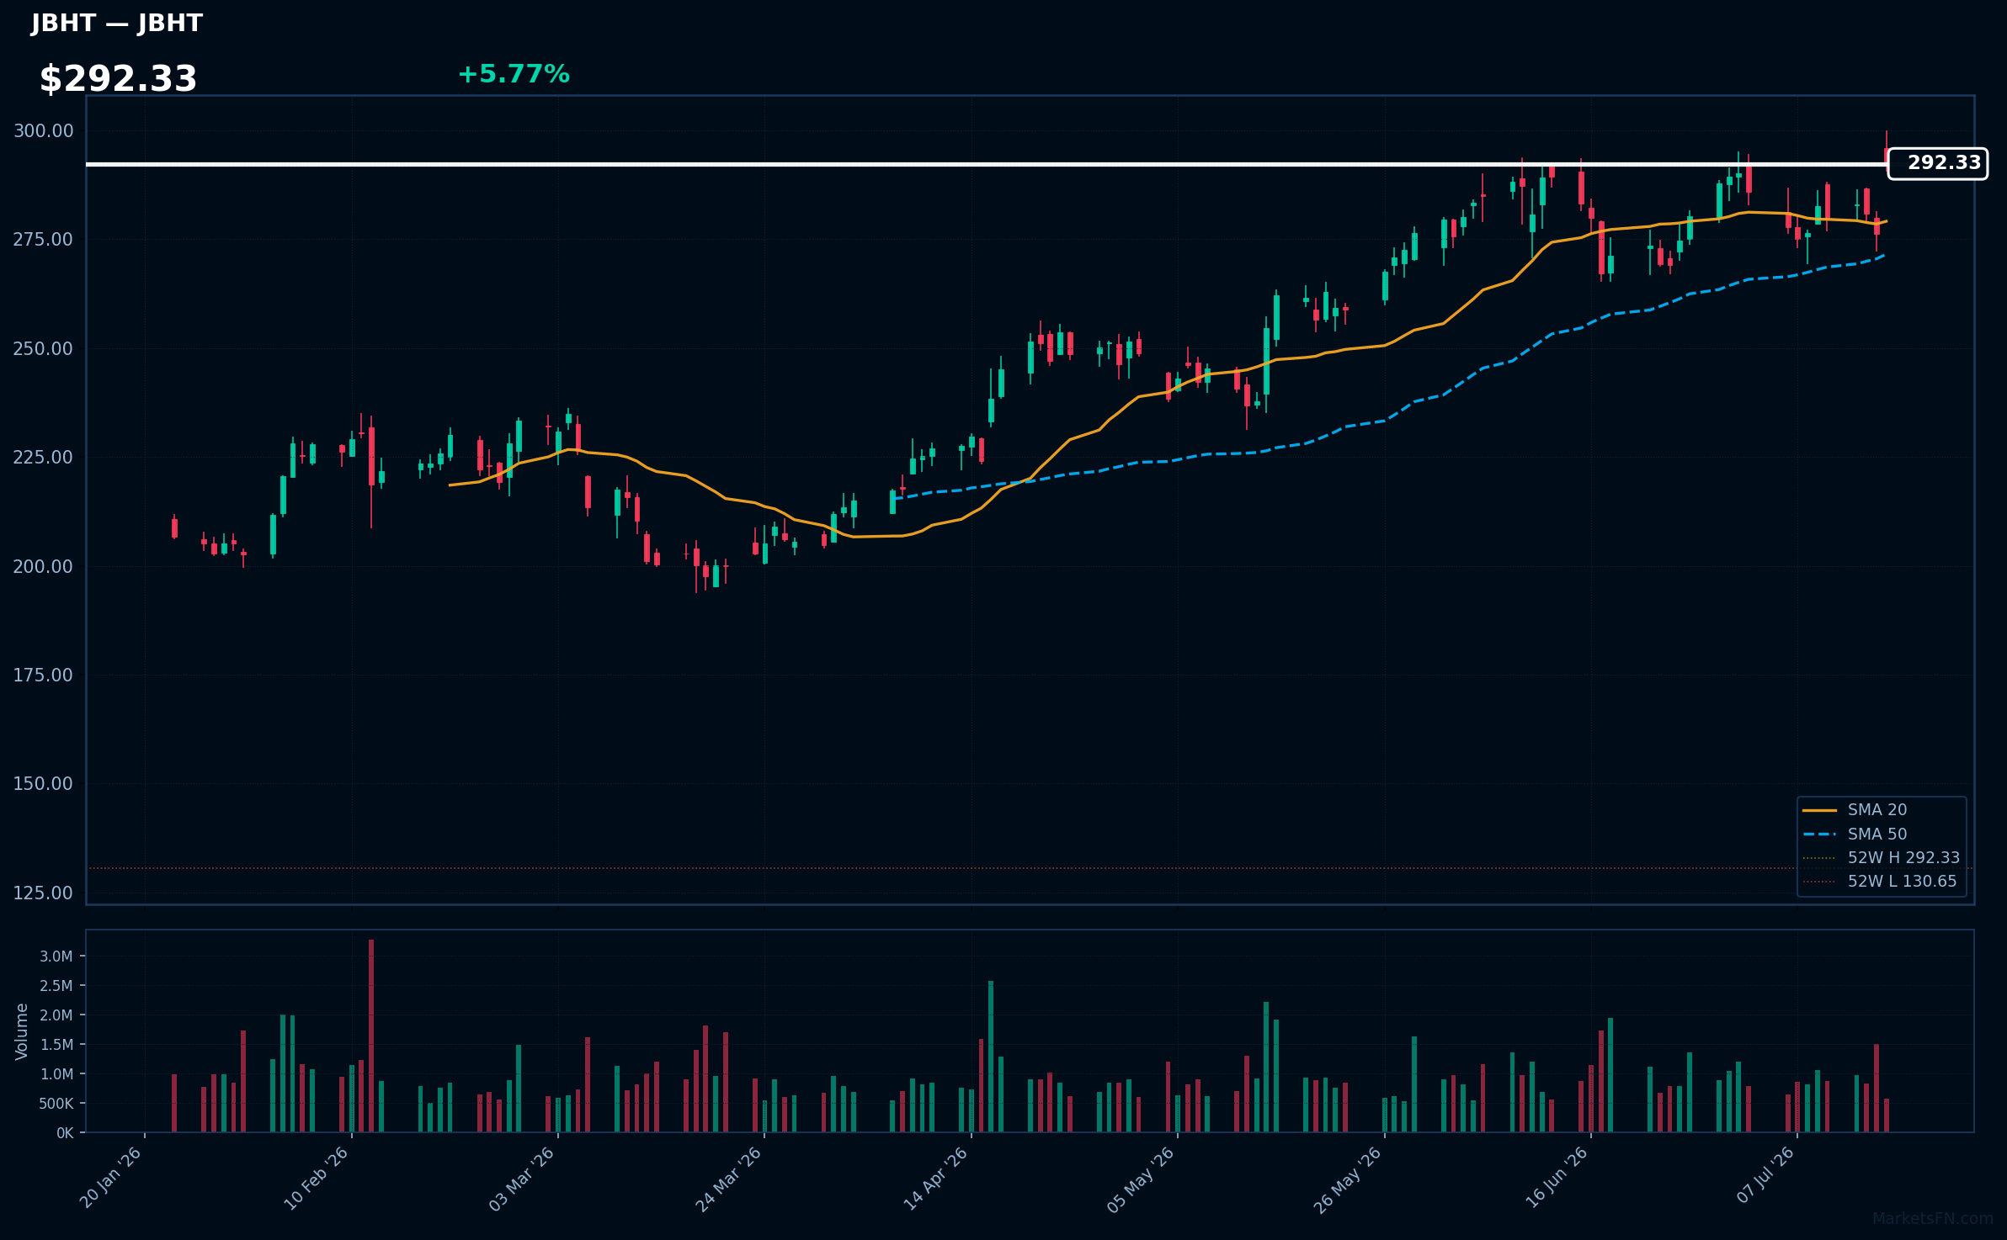Click the 150.00 price axis label
The height and width of the screenshot is (1240, 2007).
click(43, 783)
